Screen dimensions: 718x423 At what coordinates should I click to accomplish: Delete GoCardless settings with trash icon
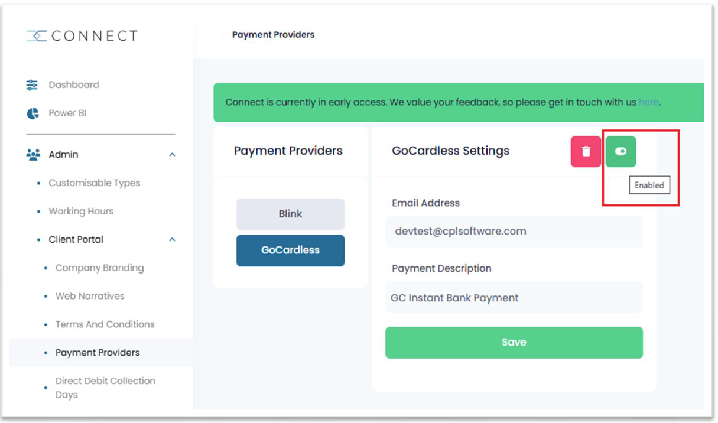point(586,151)
